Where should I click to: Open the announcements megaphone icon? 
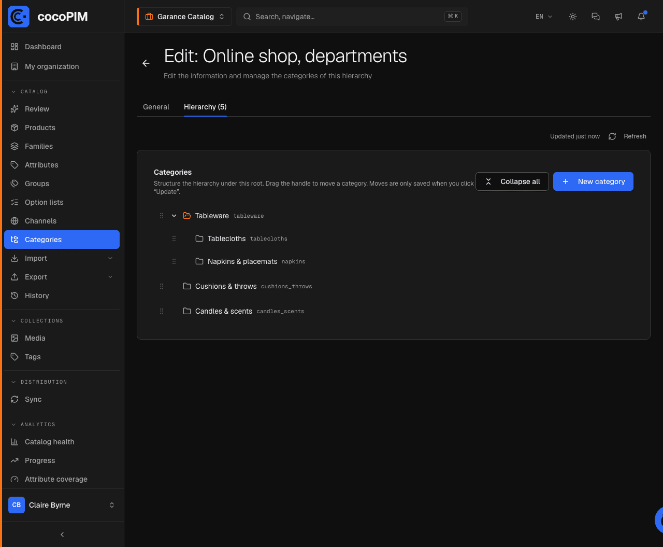tap(618, 17)
